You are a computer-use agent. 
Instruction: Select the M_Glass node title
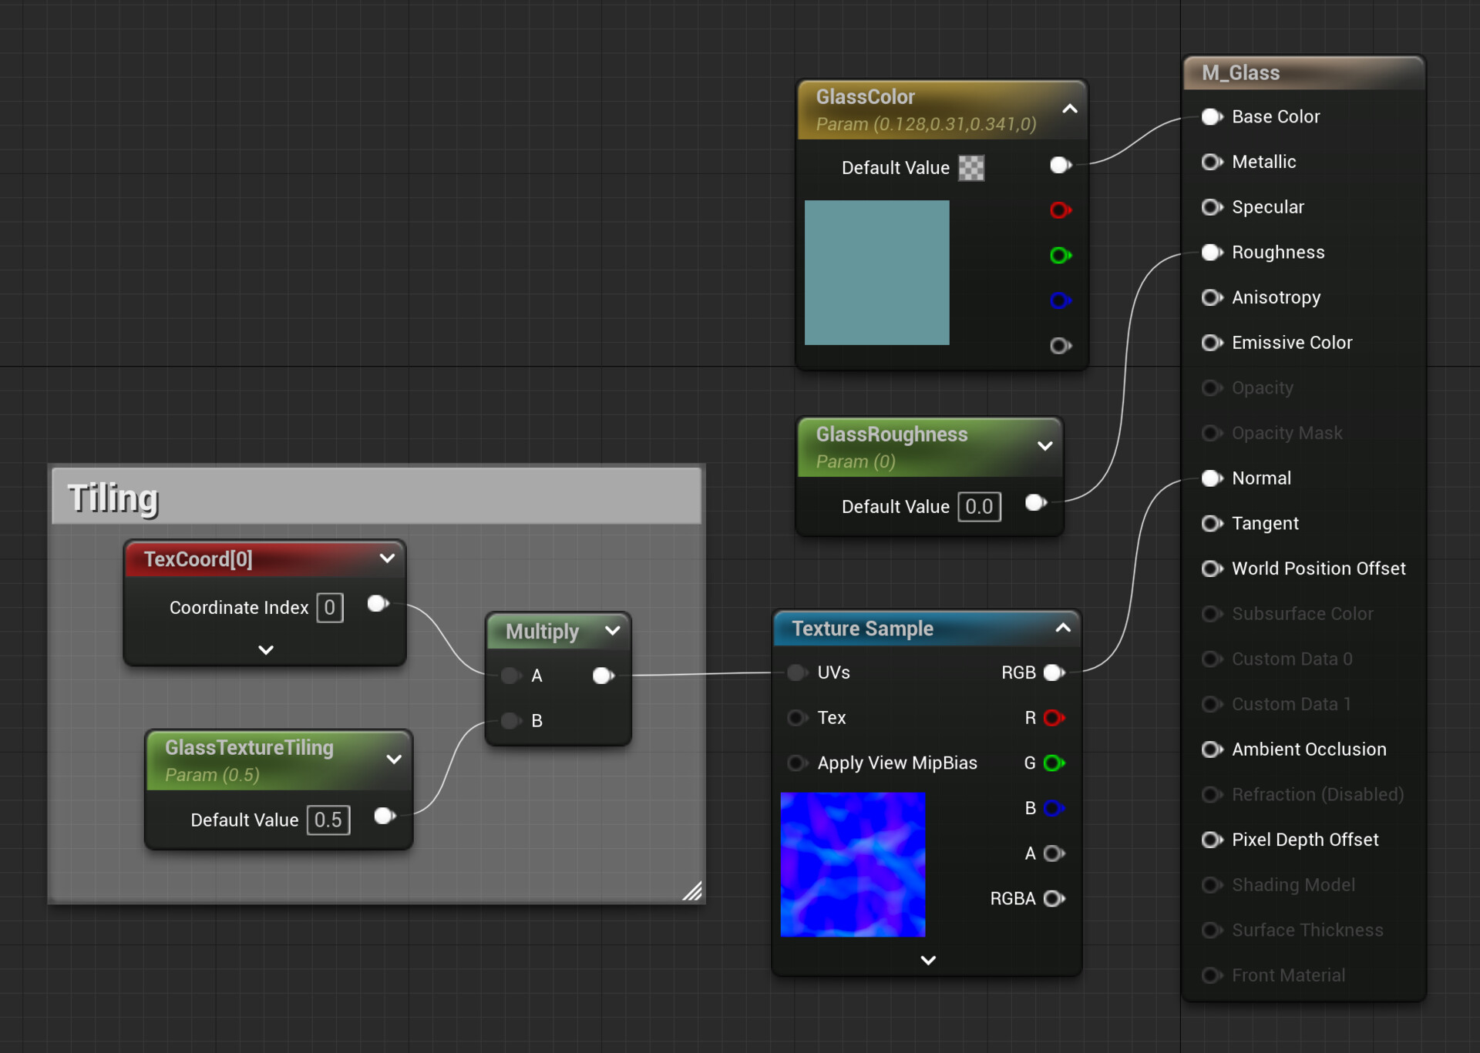pos(1240,73)
